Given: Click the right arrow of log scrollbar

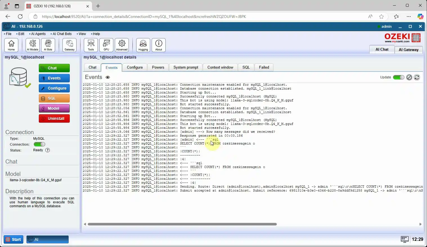Looking at the screenshot, I should click(420, 224).
